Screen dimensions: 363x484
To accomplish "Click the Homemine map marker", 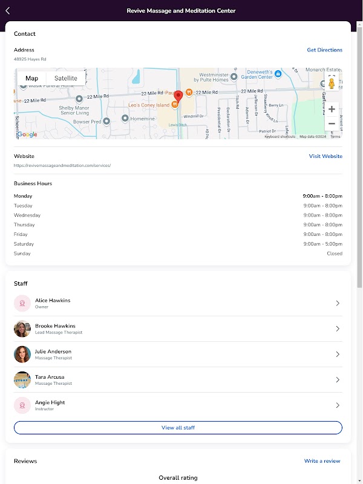I will tap(125, 118).
